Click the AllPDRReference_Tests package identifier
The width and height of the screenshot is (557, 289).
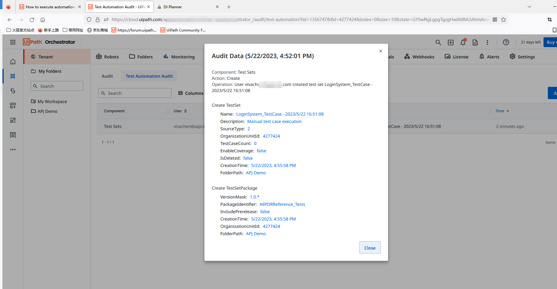coord(282,204)
